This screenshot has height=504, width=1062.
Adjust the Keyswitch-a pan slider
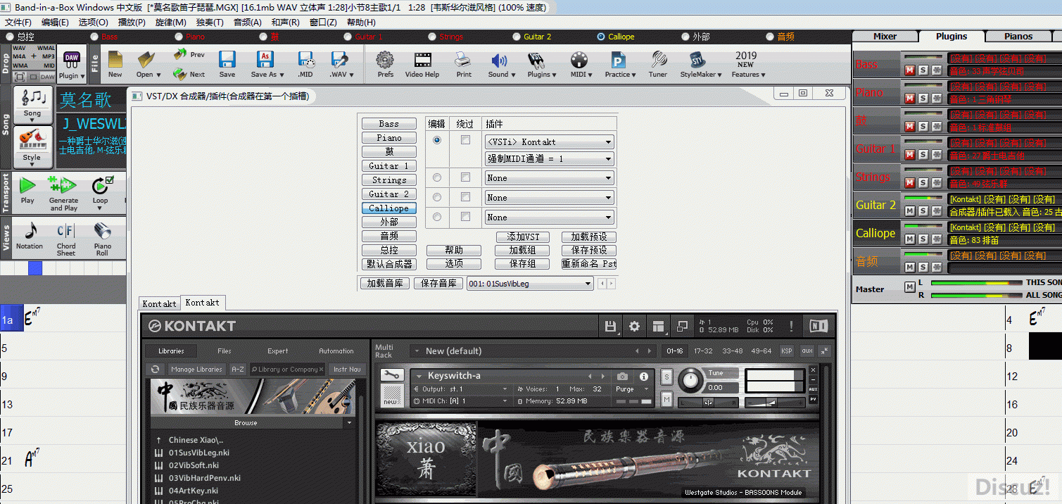coord(709,403)
